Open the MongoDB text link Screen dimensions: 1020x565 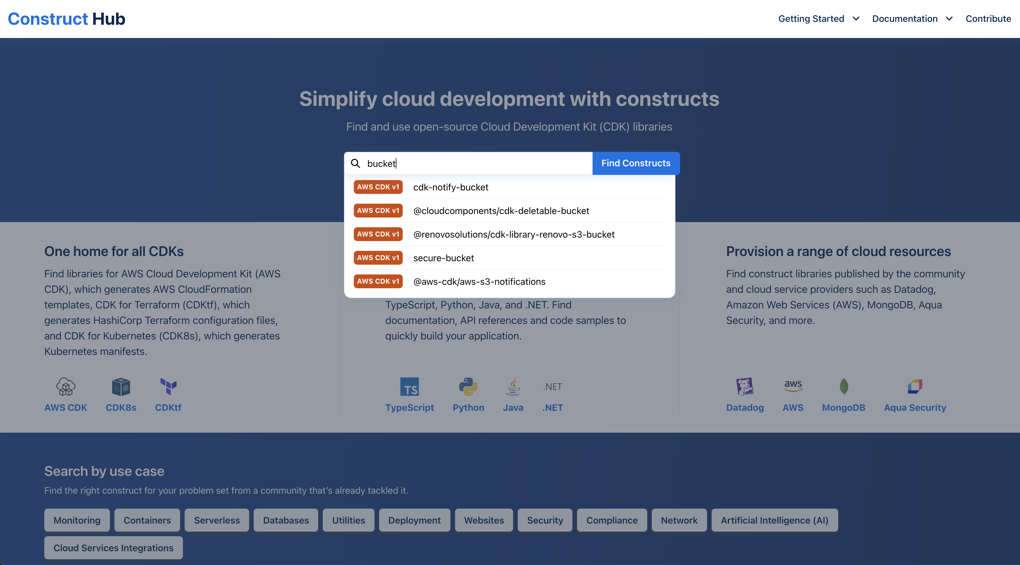[844, 407]
